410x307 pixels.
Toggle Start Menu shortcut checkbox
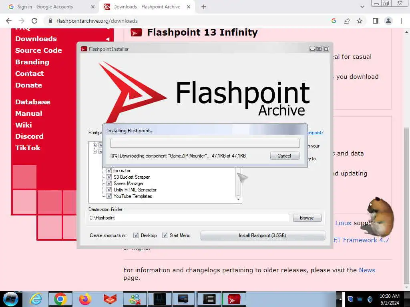click(x=165, y=235)
